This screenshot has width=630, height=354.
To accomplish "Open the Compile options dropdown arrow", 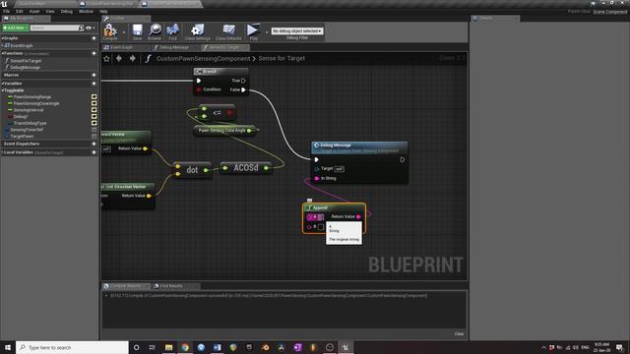I will (124, 32).
